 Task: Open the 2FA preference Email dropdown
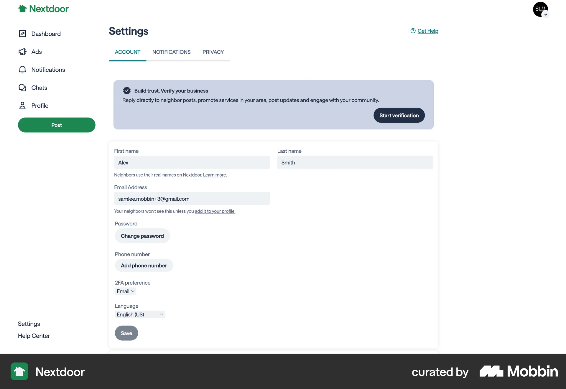pos(125,291)
